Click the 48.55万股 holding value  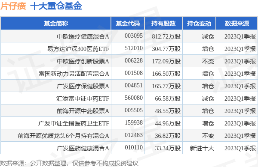[168, 111]
